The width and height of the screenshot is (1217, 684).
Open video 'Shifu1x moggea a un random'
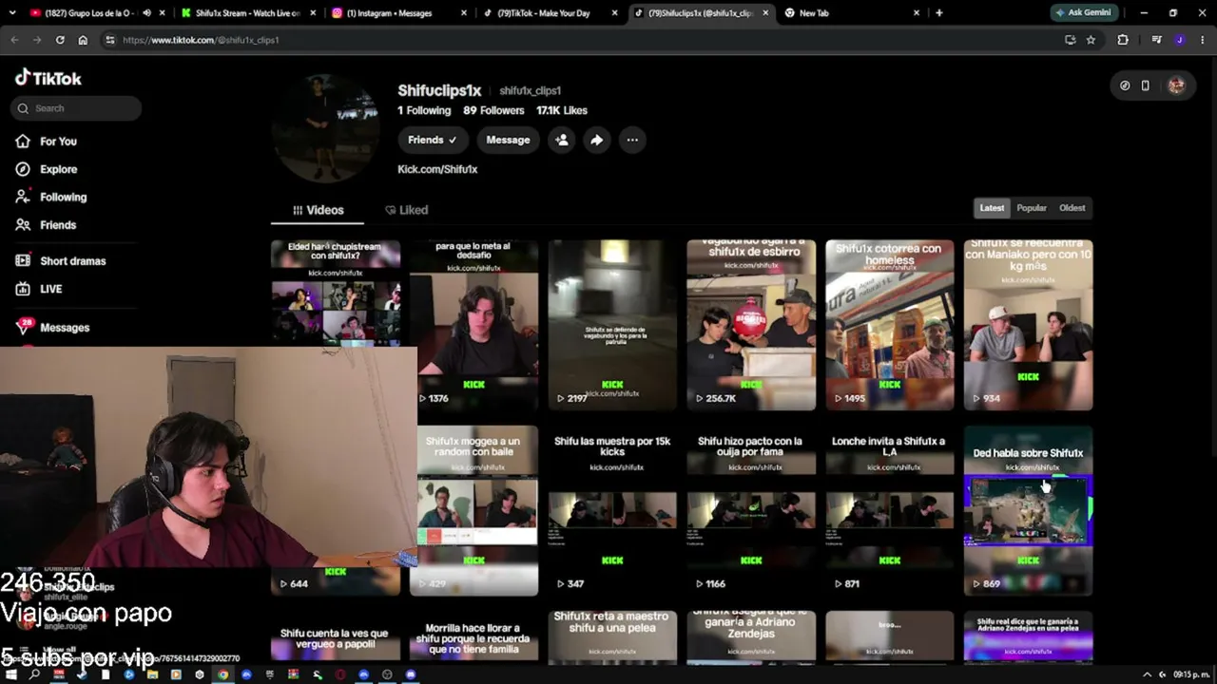click(473, 510)
